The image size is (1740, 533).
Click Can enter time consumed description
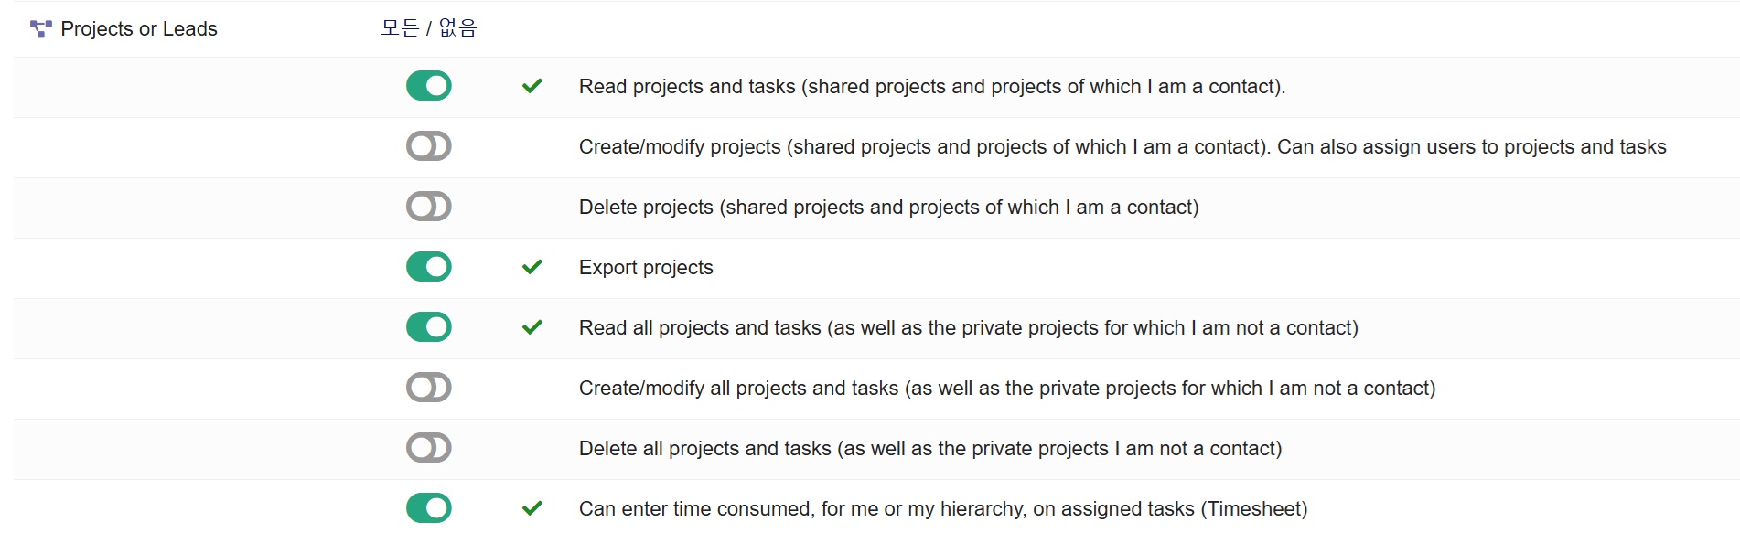(942, 509)
